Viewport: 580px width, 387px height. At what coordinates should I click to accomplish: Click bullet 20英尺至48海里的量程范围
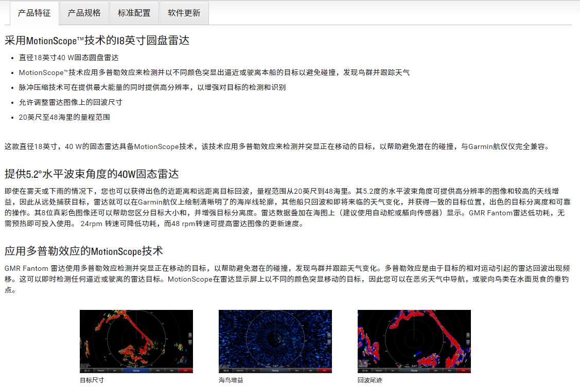64,117
